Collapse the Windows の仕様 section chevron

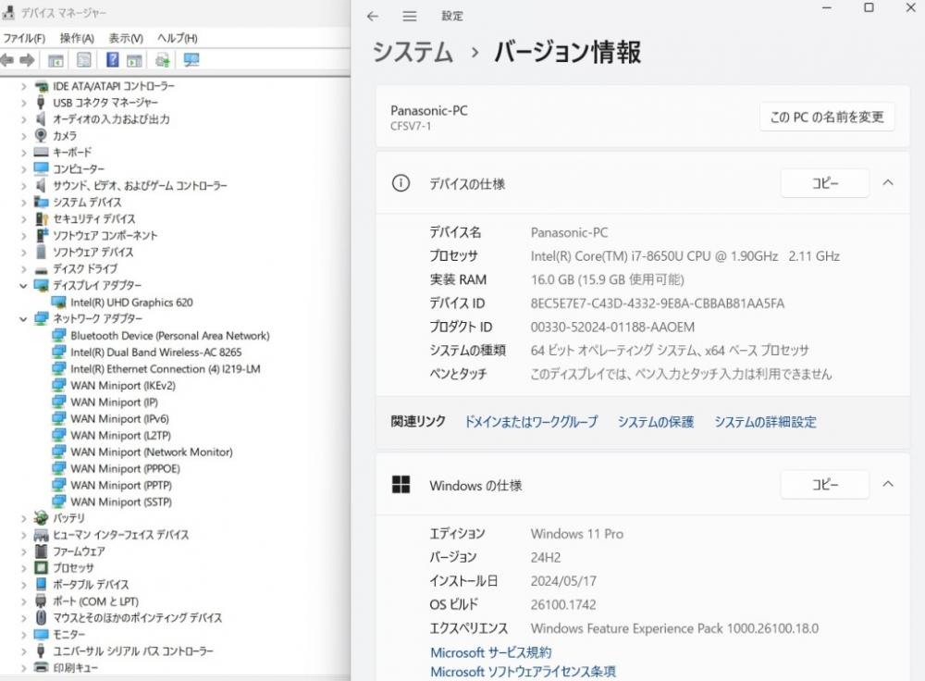point(888,484)
